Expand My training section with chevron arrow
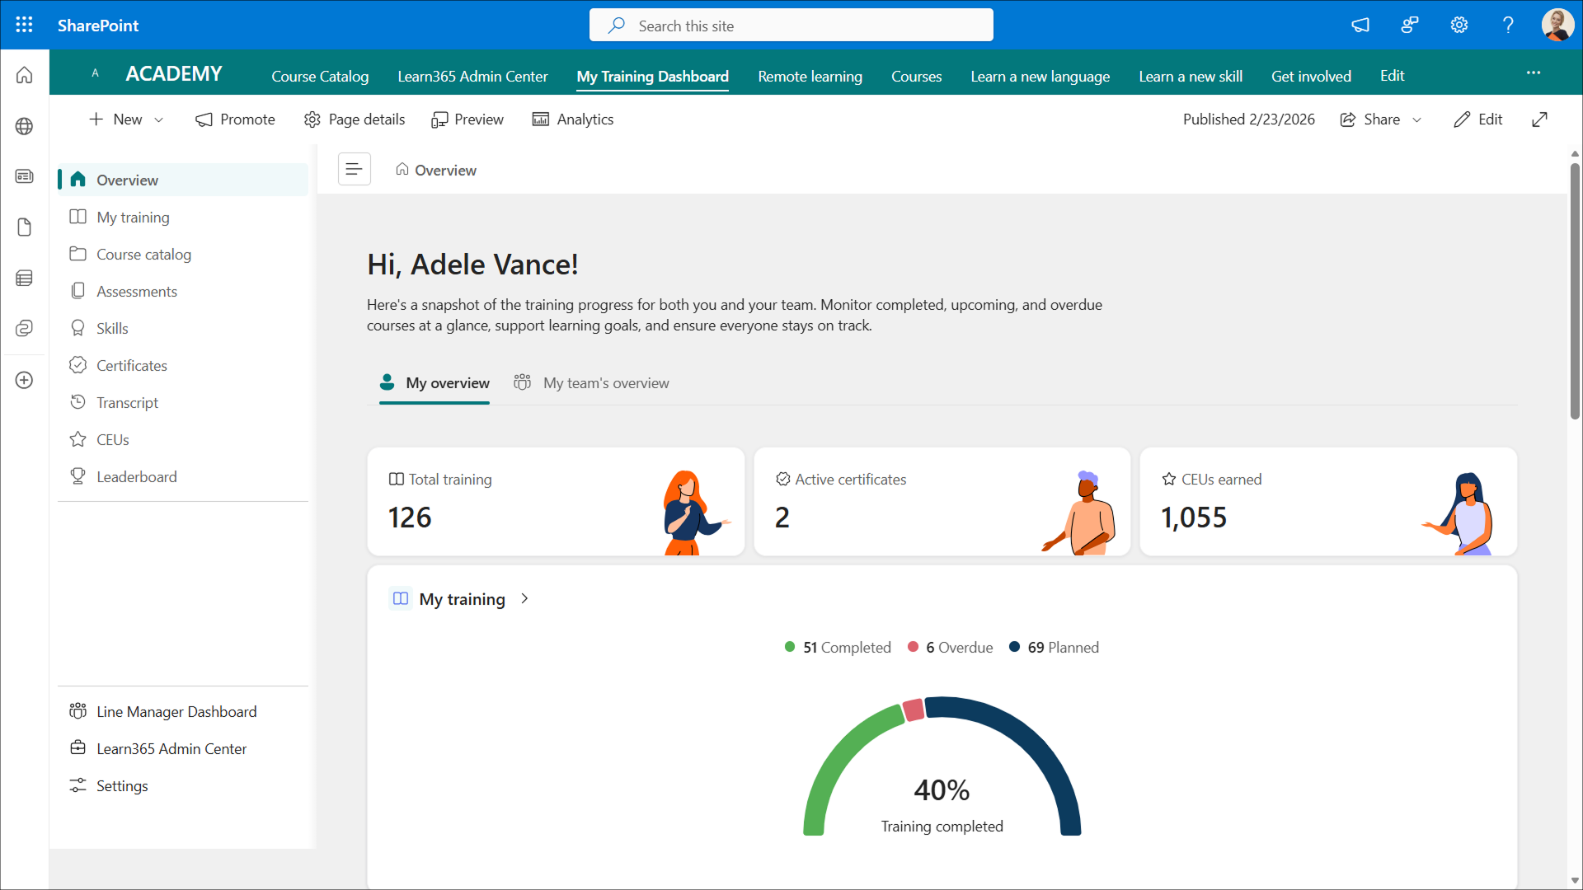 [x=524, y=599]
